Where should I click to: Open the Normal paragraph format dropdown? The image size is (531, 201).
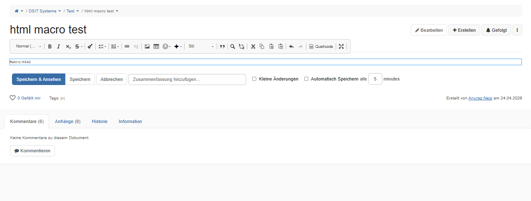[28, 47]
